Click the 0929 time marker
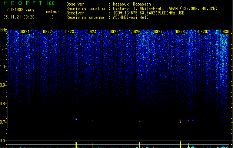The width and height of the screenshot is (233, 148). pos(203,32)
